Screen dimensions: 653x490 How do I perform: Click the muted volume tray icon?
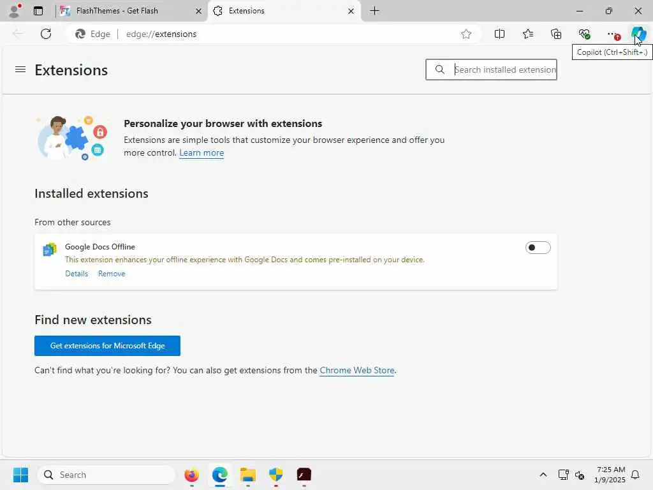click(x=580, y=475)
